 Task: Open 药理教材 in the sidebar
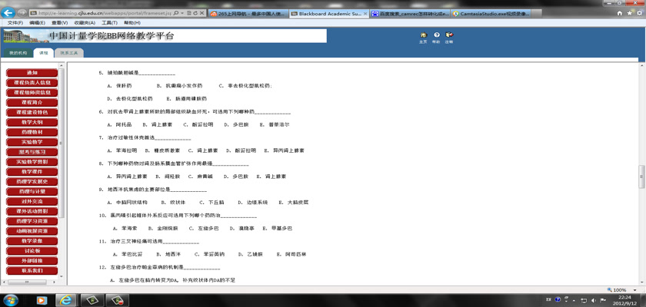point(32,132)
